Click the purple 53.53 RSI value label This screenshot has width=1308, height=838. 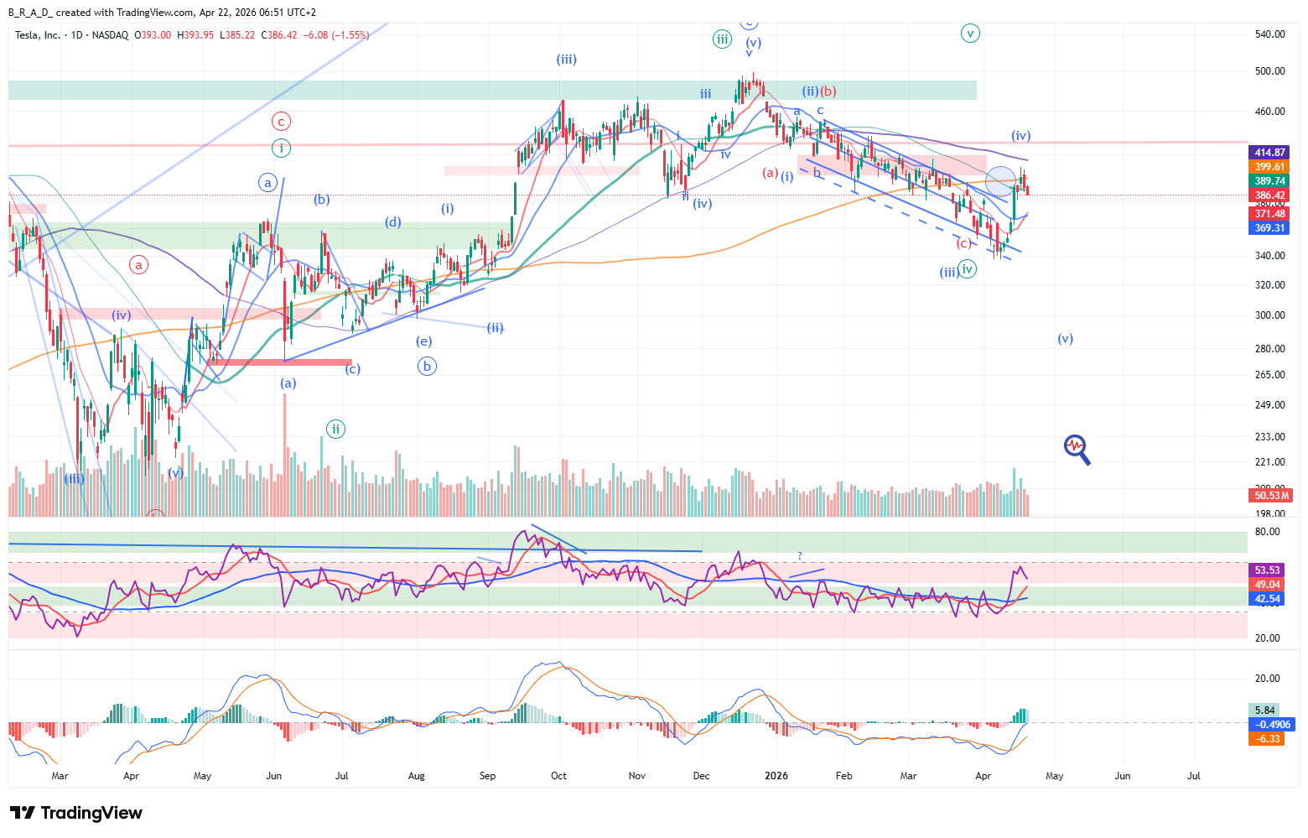click(x=1267, y=570)
